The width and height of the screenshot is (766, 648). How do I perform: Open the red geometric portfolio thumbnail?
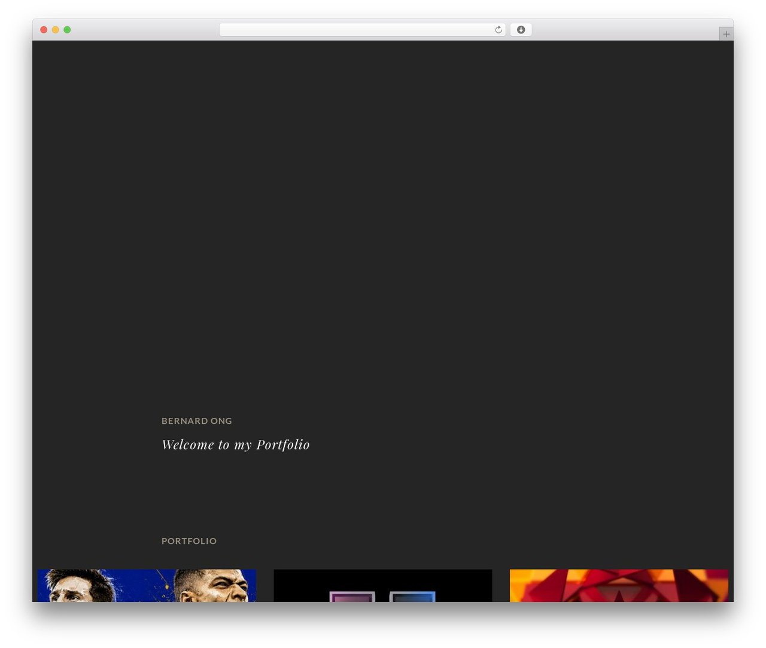coord(619,585)
